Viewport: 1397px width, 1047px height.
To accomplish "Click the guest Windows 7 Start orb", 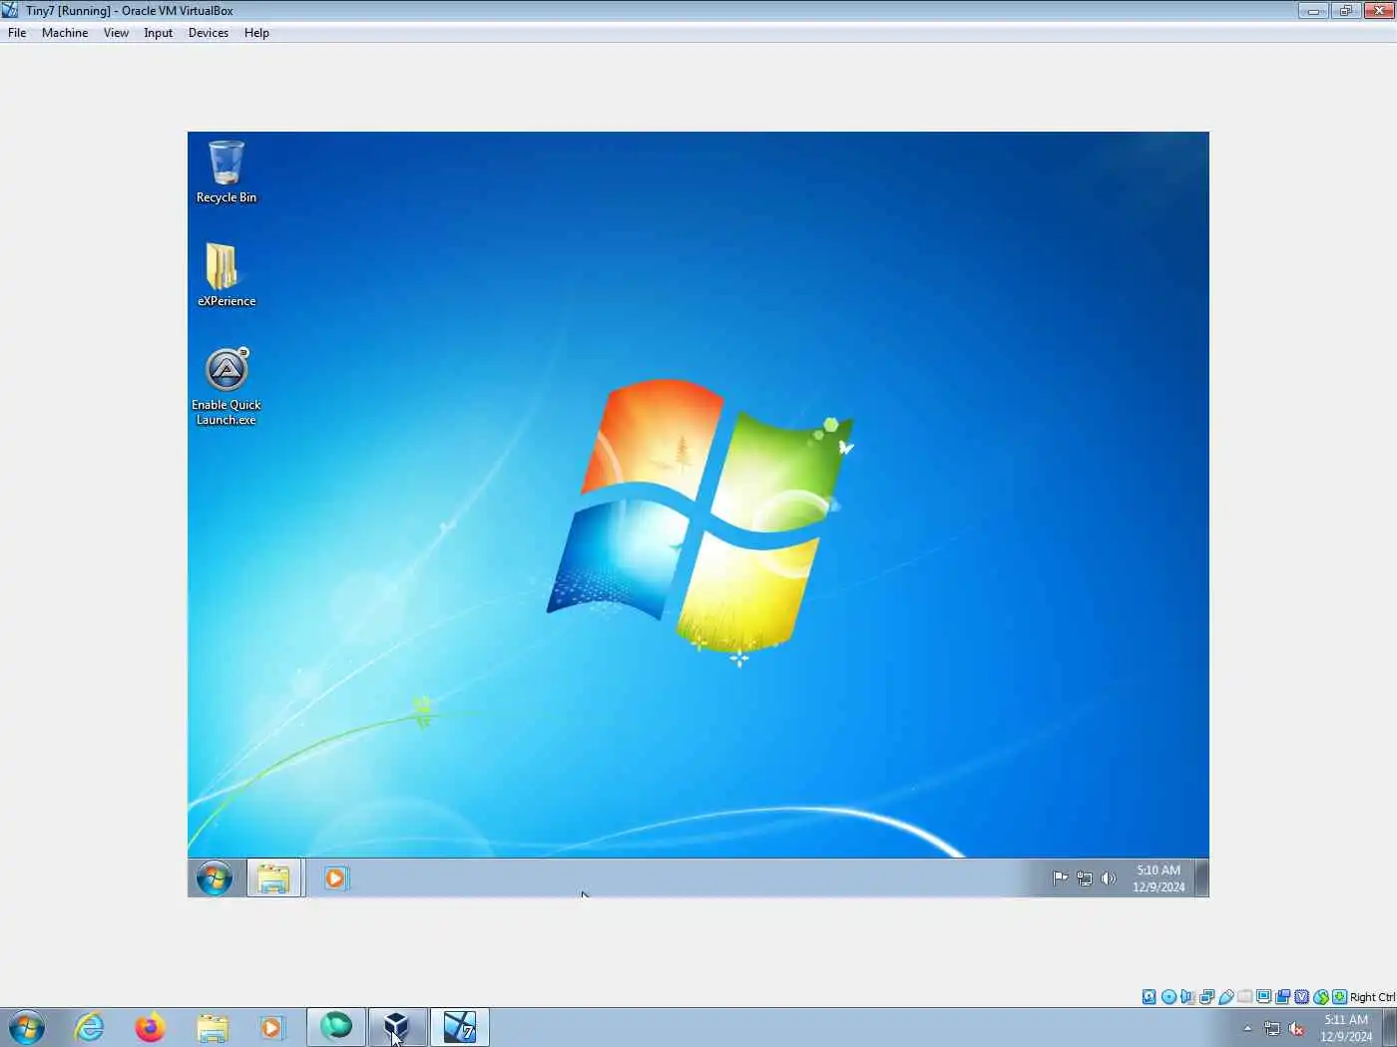I will [x=215, y=878].
